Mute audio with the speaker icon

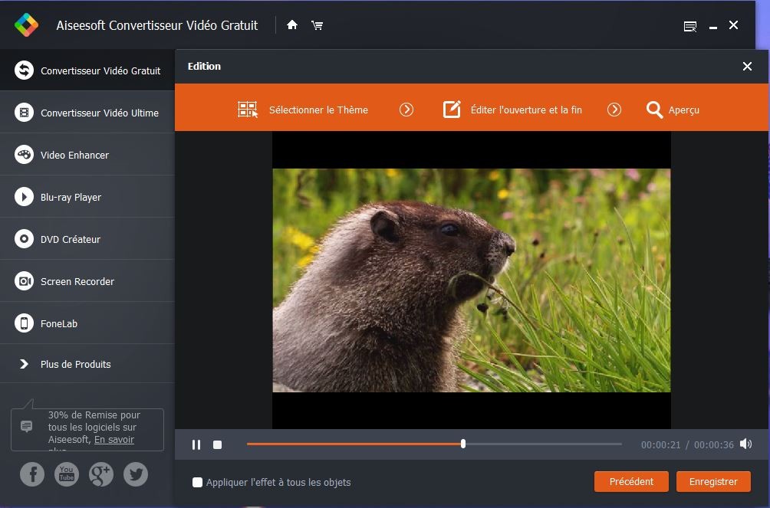tap(746, 444)
